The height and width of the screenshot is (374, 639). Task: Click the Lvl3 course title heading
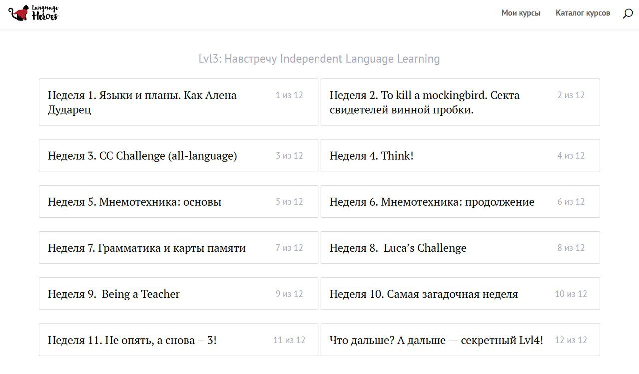(319, 59)
